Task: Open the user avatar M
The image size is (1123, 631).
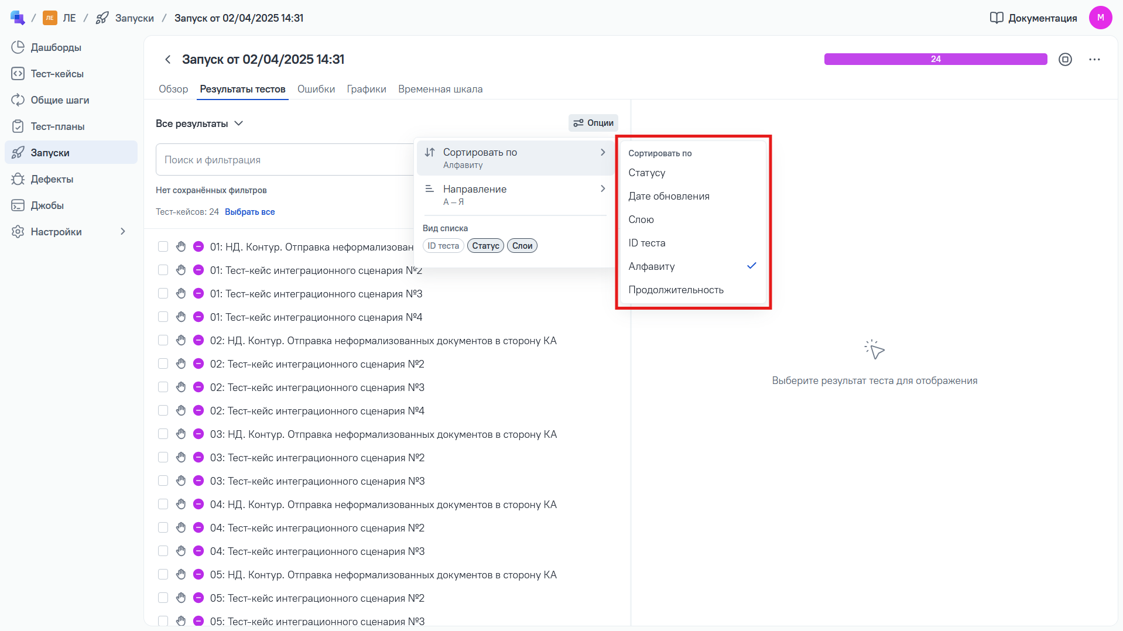Action: pyautogui.click(x=1100, y=18)
